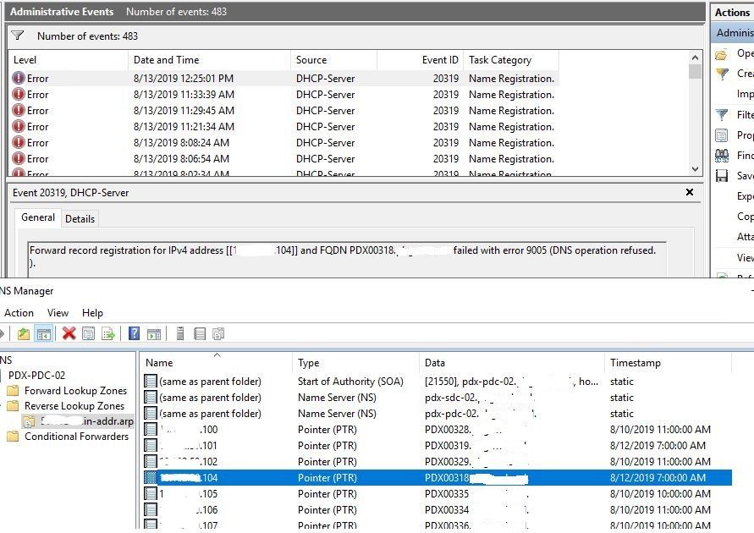
Task: Select Reverse Lookup Zones in the DNS tree
Action: 74,406
